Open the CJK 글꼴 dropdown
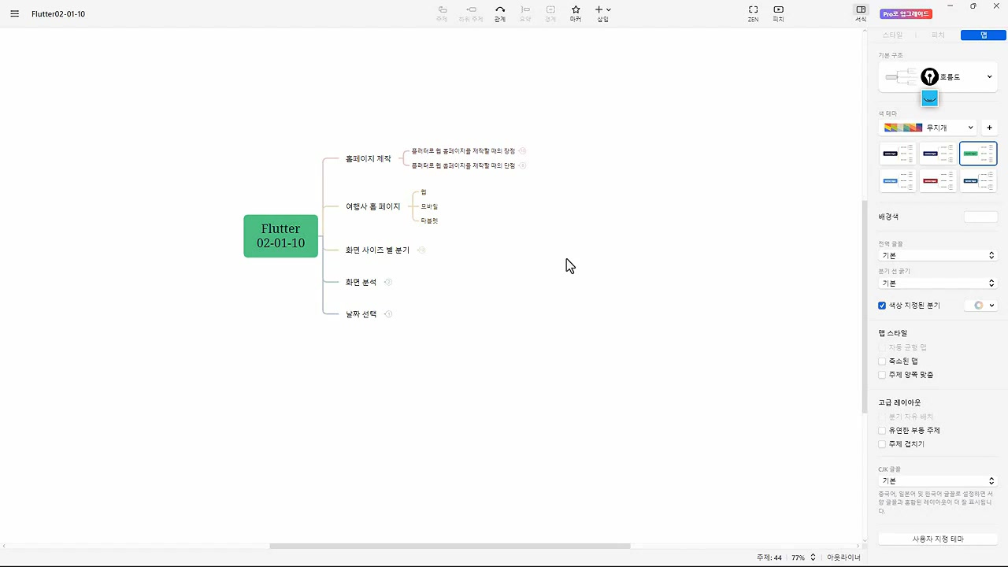The width and height of the screenshot is (1008, 567). tap(937, 481)
